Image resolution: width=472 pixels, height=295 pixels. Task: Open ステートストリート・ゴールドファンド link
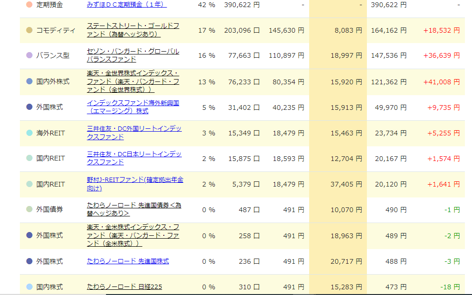pyautogui.click(x=133, y=30)
